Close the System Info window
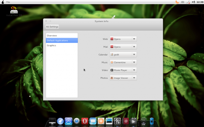The width and height of the screenshot is (204, 127). click(46, 21)
